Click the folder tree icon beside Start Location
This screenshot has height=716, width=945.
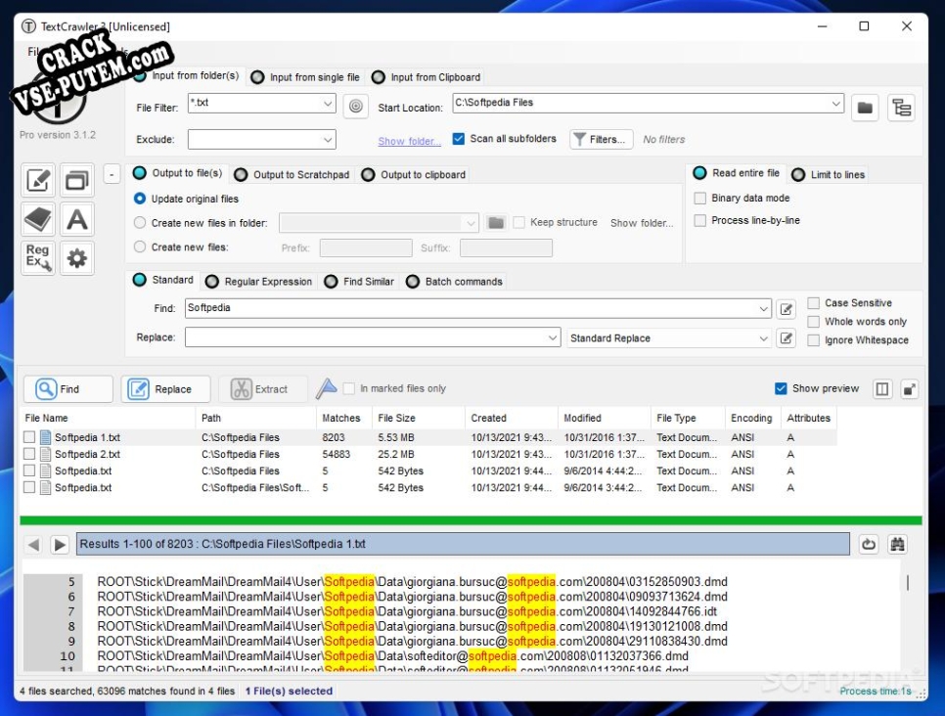[901, 108]
